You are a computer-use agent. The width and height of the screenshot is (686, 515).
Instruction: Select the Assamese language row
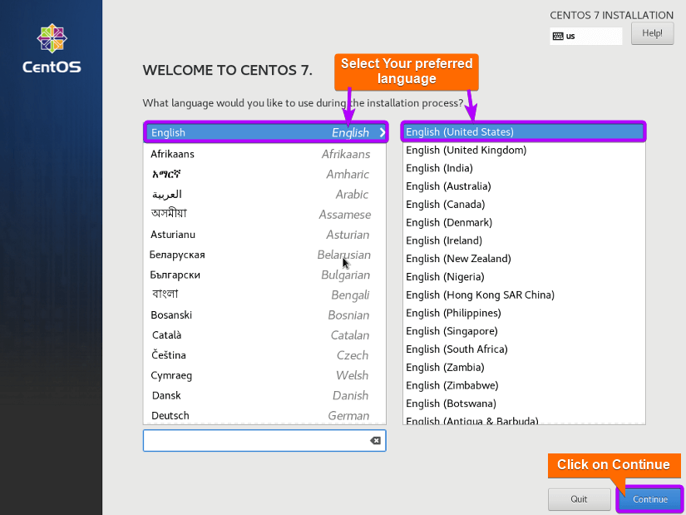point(264,215)
